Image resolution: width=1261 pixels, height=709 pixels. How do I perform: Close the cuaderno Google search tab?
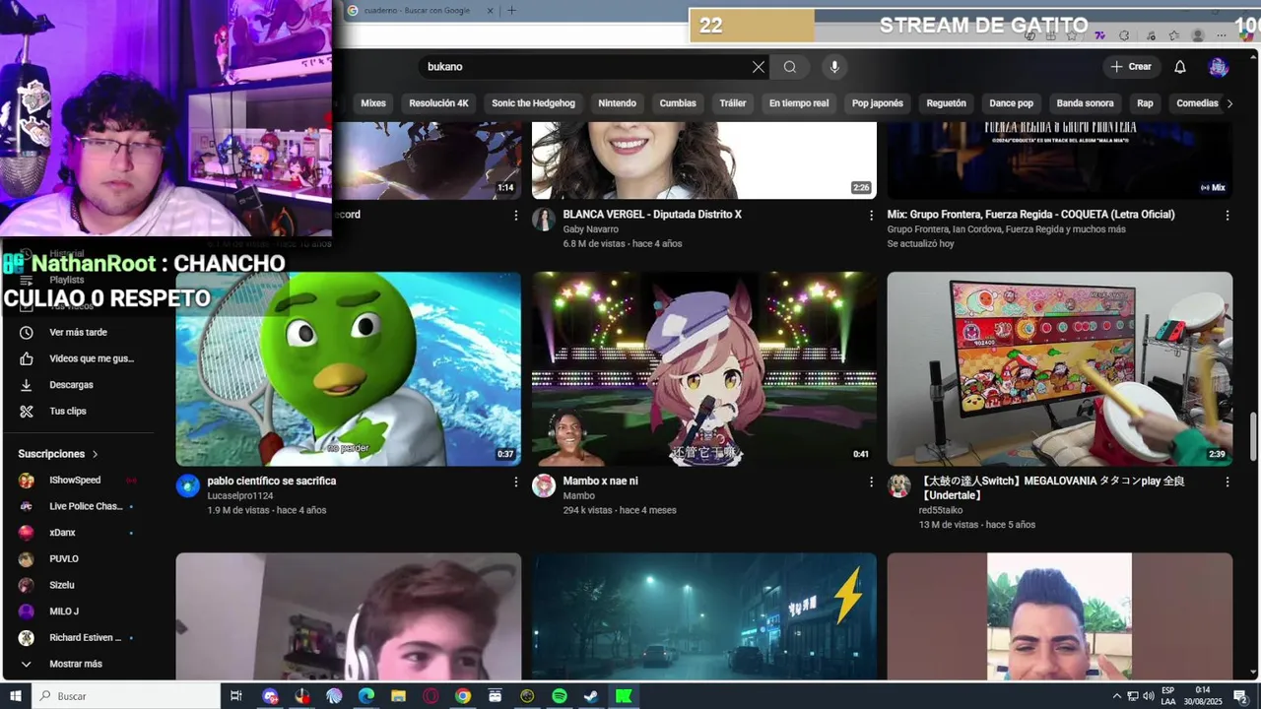click(x=491, y=11)
